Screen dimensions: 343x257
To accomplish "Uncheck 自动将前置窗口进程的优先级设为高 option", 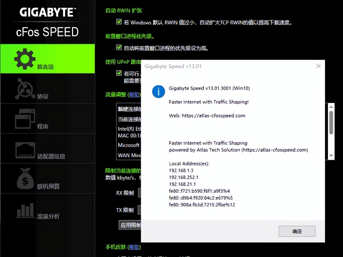I will click(119, 47).
